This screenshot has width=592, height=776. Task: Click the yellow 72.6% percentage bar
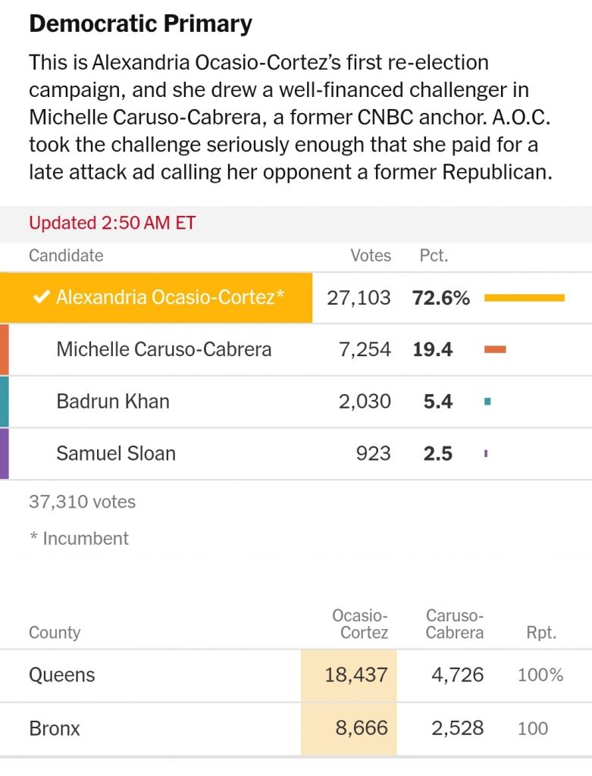(525, 297)
